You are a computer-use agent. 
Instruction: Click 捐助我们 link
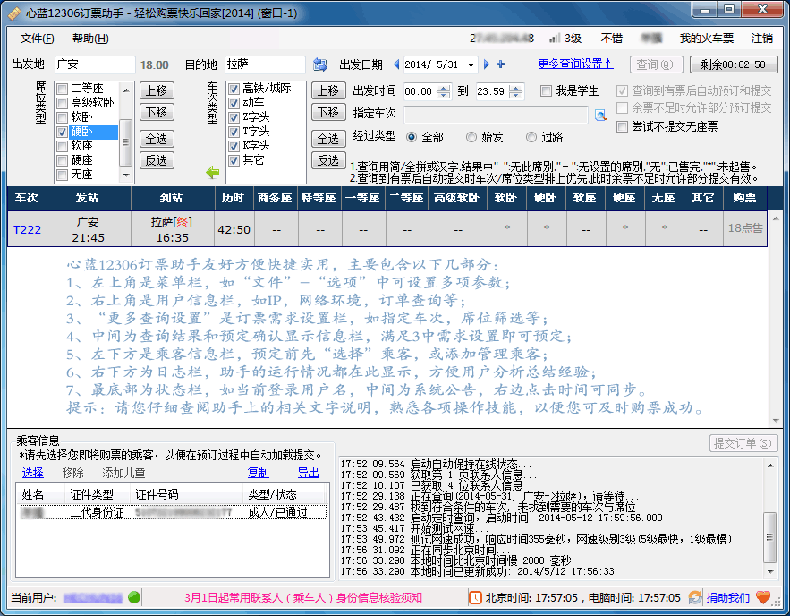point(728,598)
